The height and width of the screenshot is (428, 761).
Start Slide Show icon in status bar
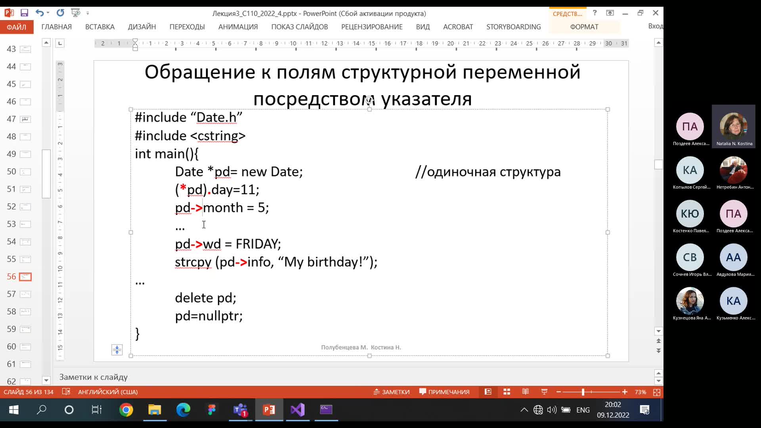pos(545,392)
